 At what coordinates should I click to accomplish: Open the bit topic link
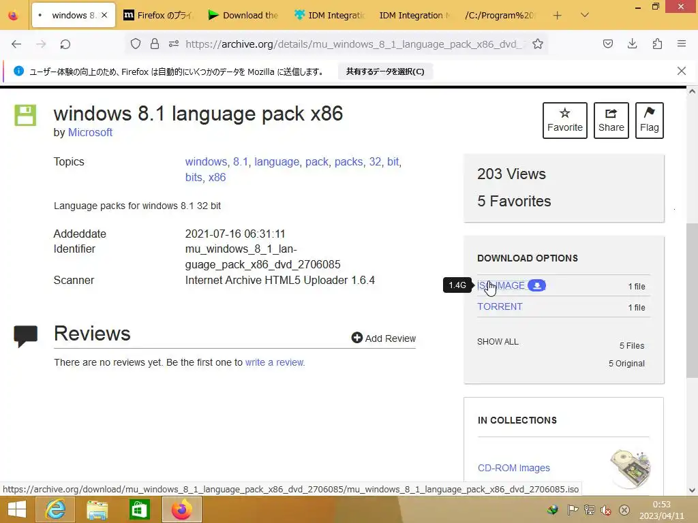tap(393, 162)
